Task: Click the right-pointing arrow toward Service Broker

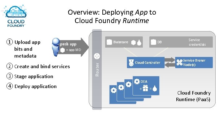Action: (x=170, y=59)
